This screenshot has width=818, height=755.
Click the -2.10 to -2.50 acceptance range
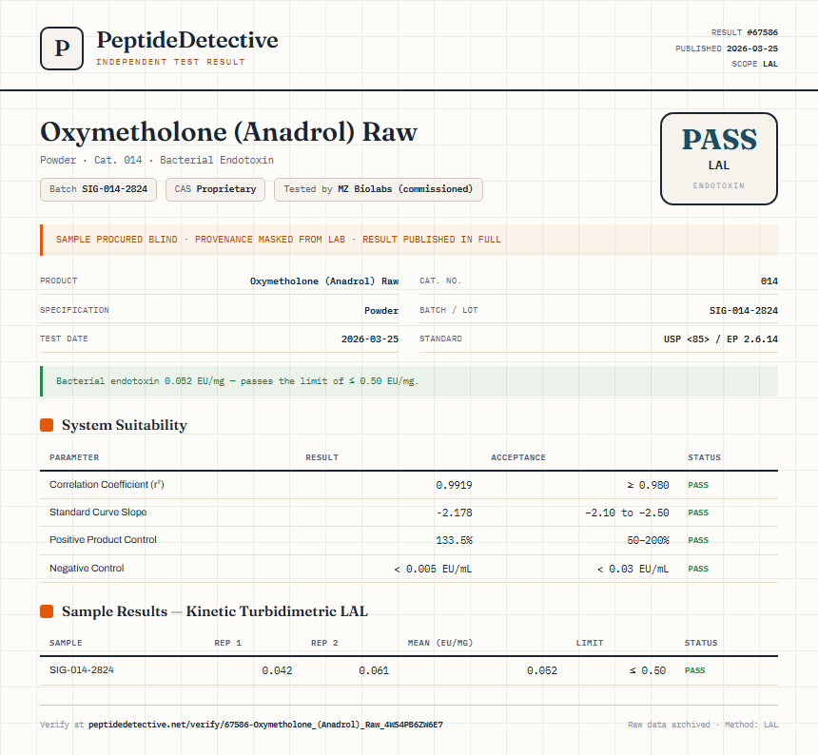(627, 513)
